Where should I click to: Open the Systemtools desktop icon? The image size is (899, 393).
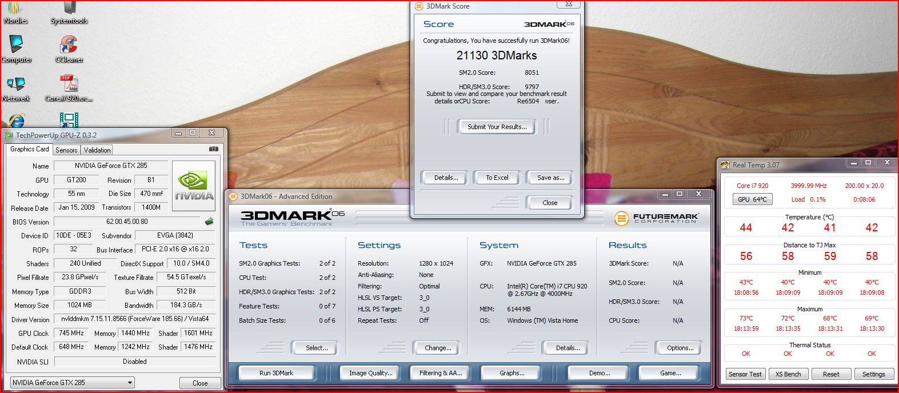pos(69,13)
